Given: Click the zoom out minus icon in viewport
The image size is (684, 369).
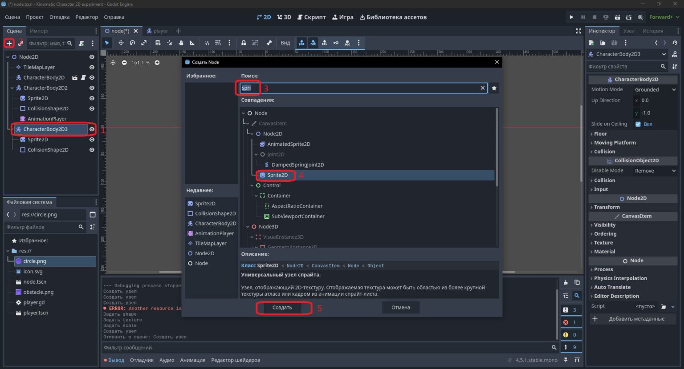Looking at the screenshot, I should pyautogui.click(x=124, y=63).
